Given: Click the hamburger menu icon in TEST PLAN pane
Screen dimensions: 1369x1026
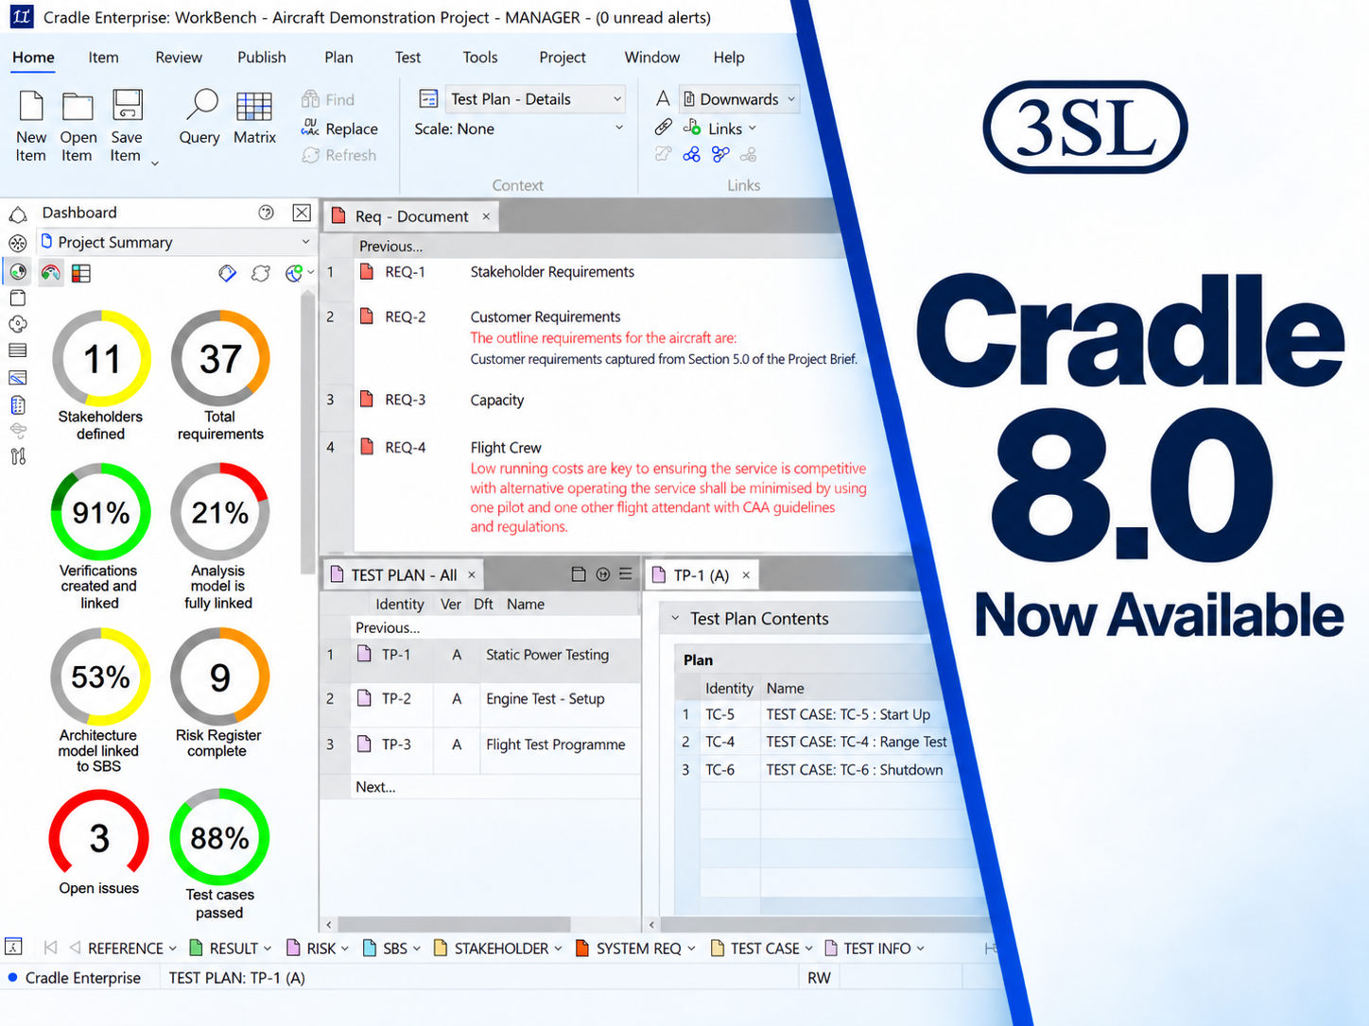Looking at the screenshot, I should pos(626,574).
